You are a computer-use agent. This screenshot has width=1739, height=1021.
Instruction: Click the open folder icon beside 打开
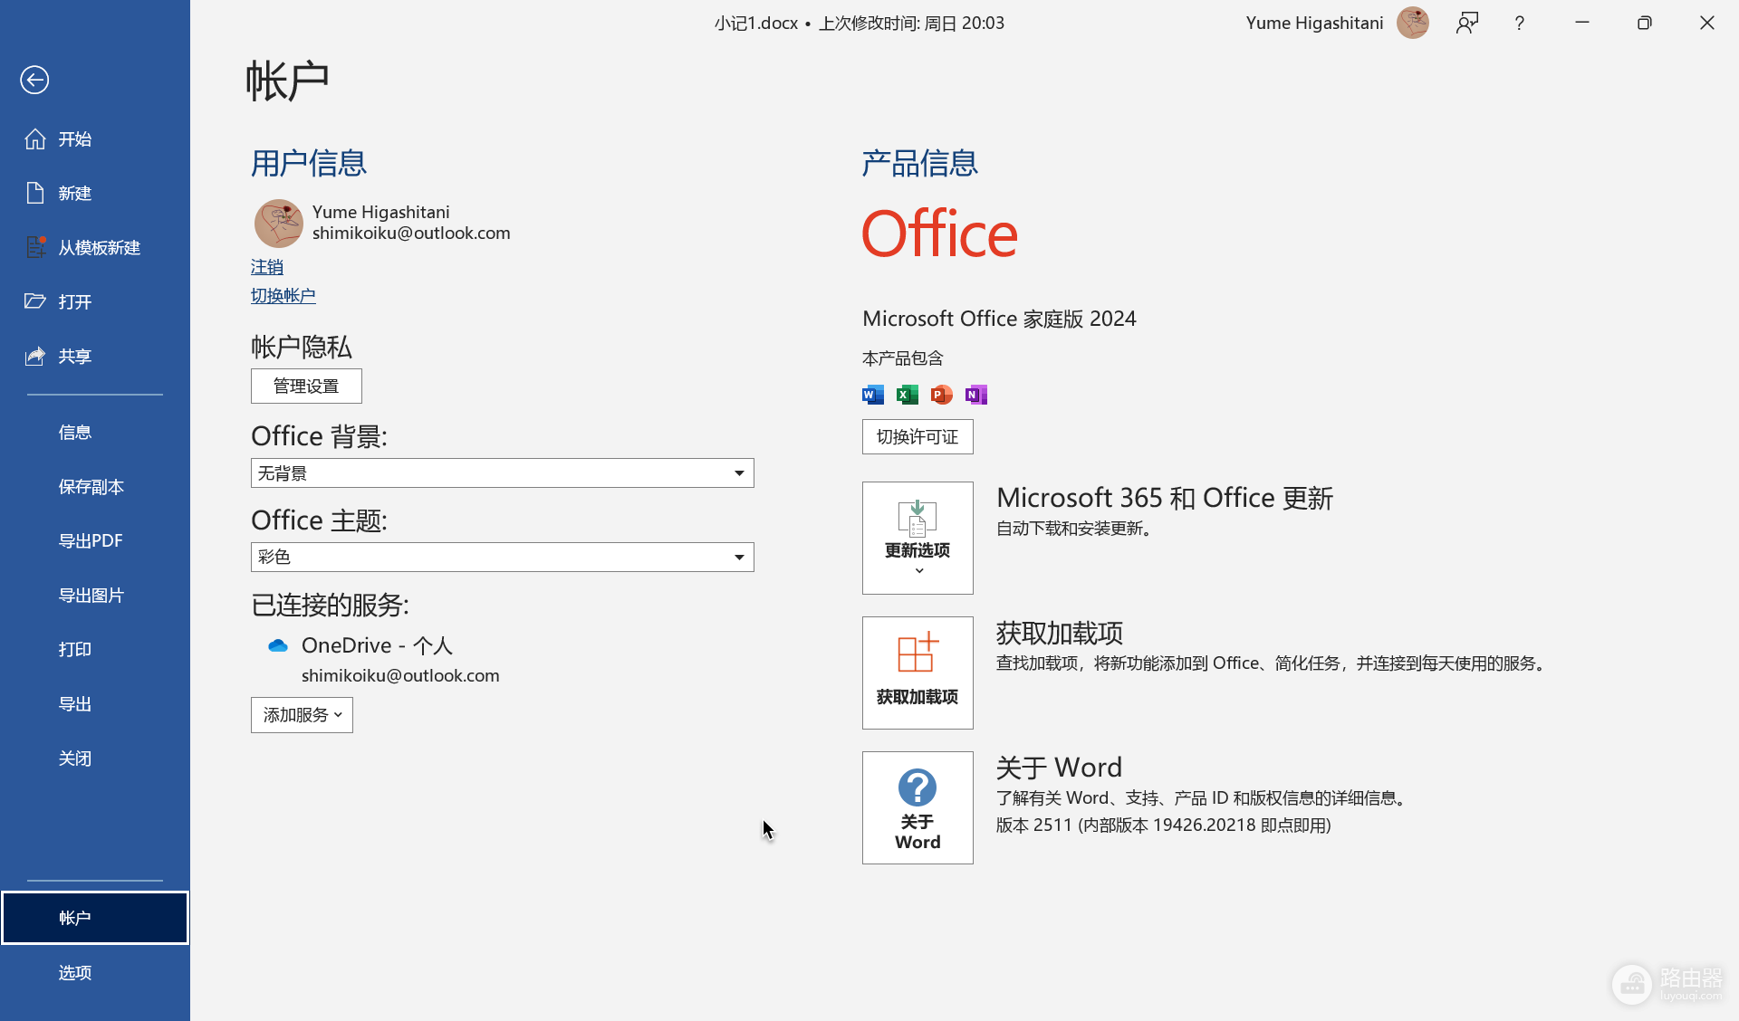[35, 301]
